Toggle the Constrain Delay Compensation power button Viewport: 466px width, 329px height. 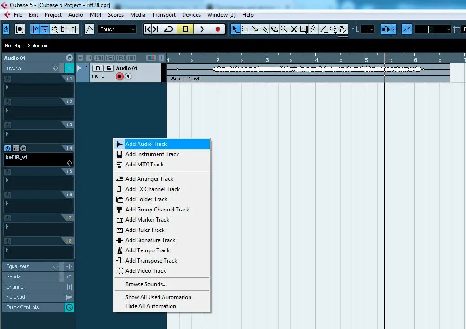point(6,29)
